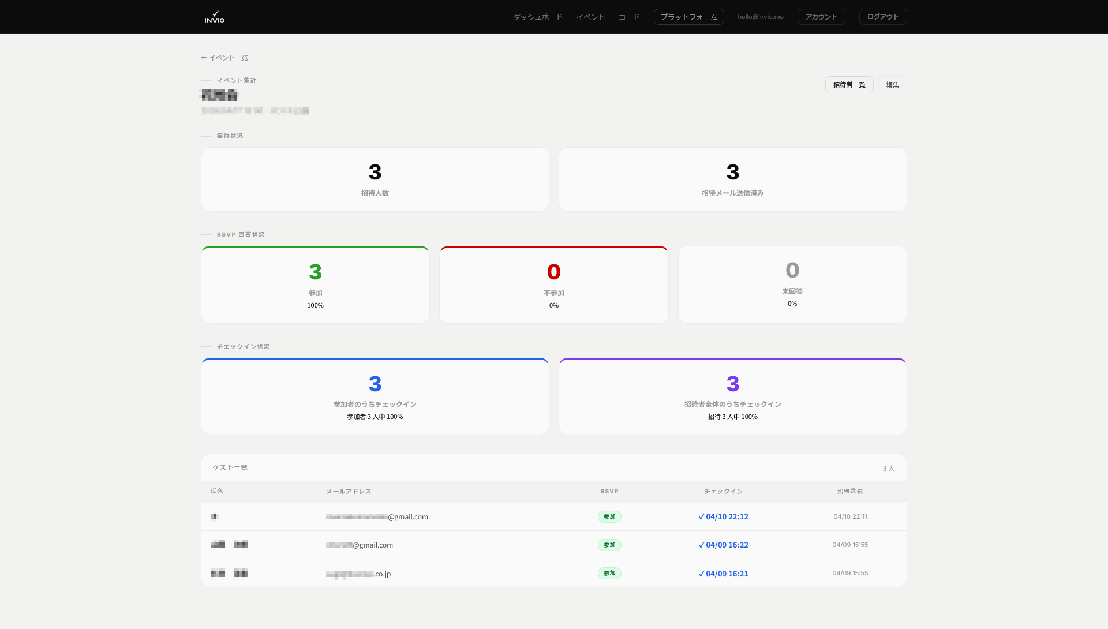Click the 参加 badge in the .co.jp row
Screen dimensions: 1108x629
(609, 573)
